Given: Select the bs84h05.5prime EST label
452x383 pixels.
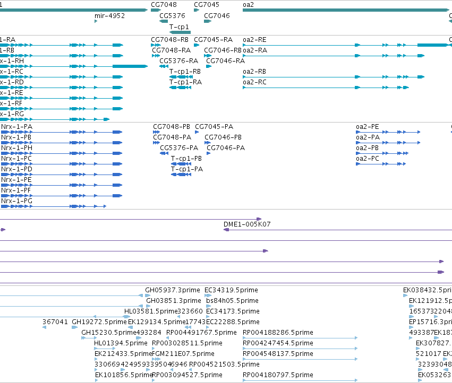Looking at the screenshot, I should (x=232, y=301).
